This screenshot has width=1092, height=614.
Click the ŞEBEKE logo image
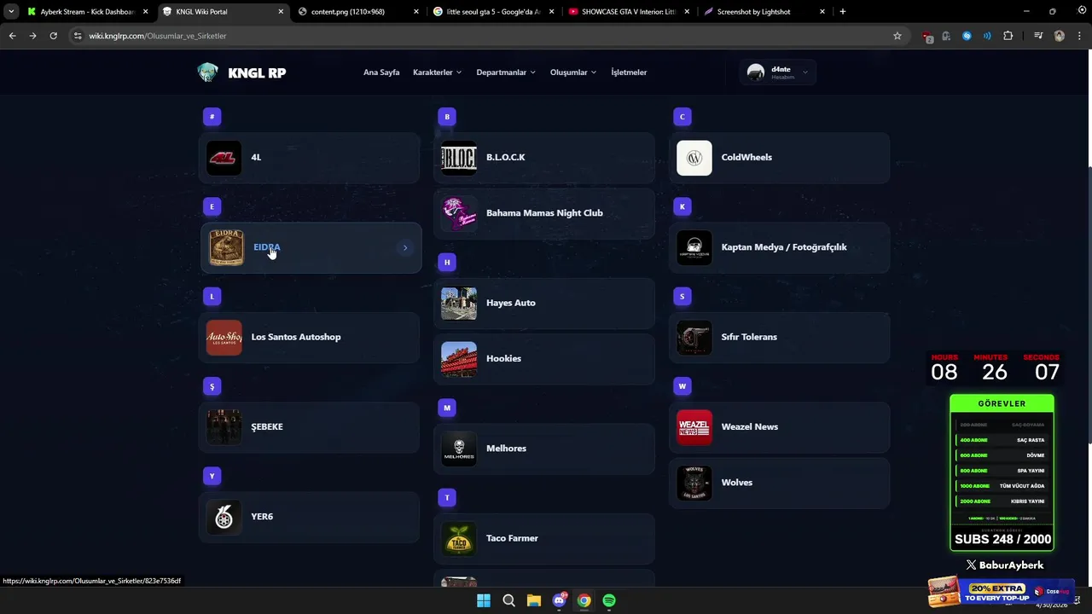point(224,427)
